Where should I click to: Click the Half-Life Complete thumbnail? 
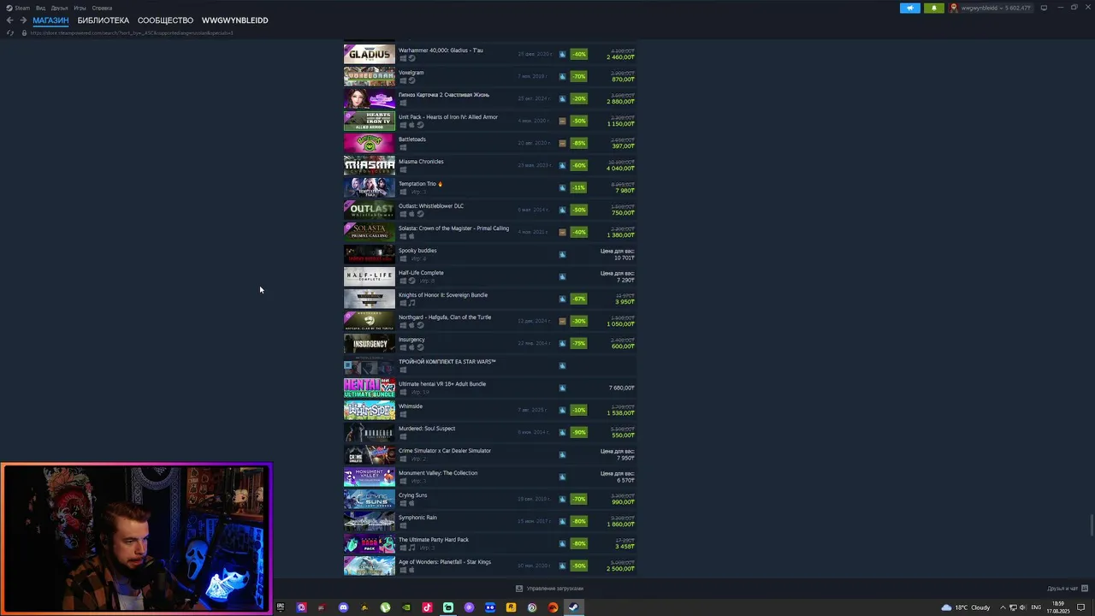(x=370, y=276)
